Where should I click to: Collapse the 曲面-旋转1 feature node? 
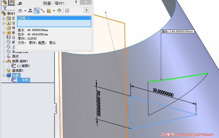(x=4, y=61)
